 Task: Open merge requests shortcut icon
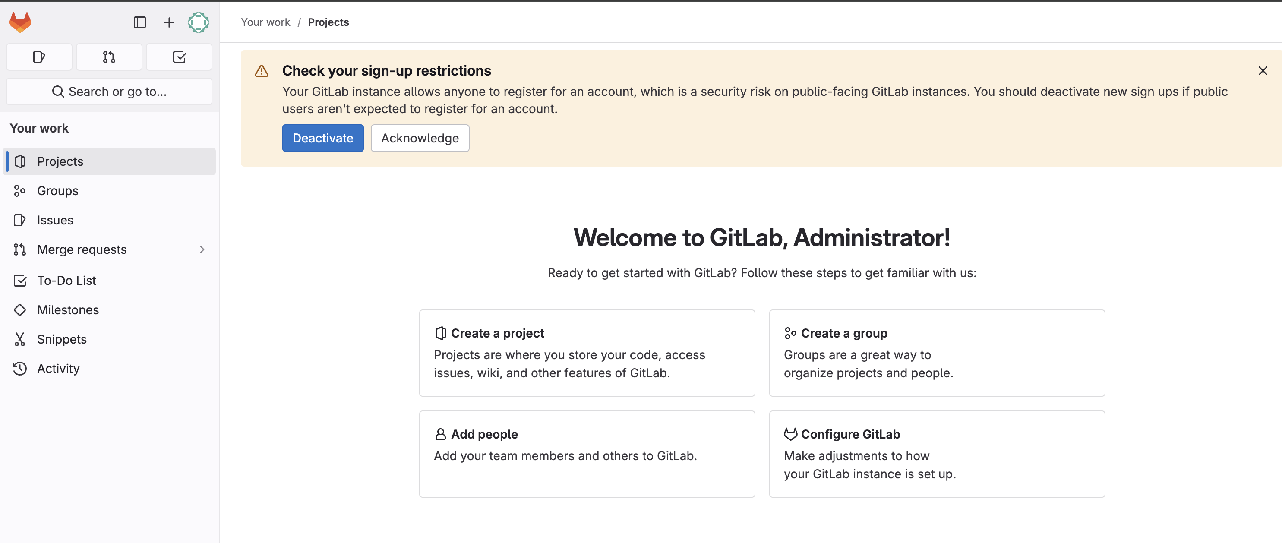[x=109, y=57]
